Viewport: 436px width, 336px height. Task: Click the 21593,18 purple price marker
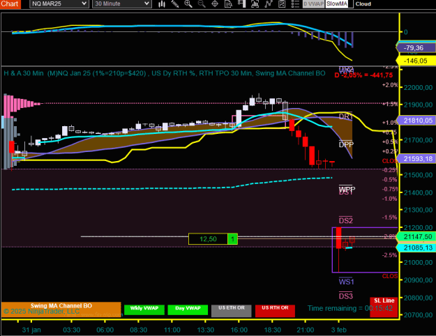(x=416, y=159)
